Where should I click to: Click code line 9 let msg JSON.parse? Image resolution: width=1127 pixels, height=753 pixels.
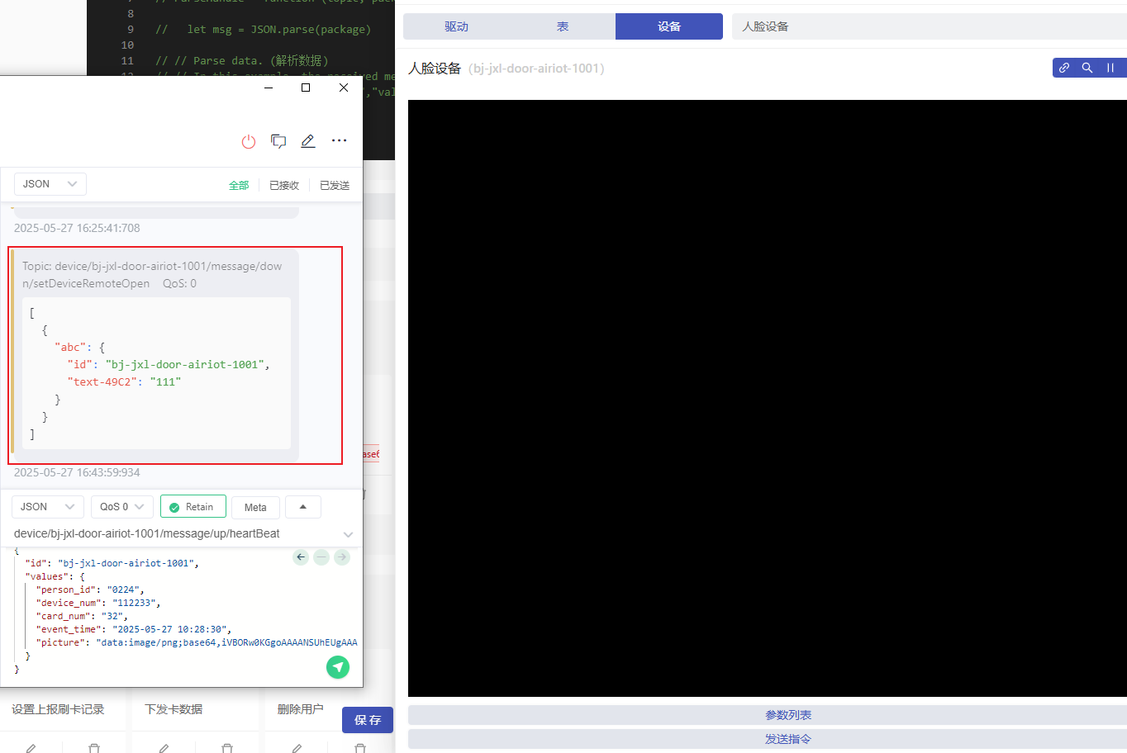pos(263,29)
